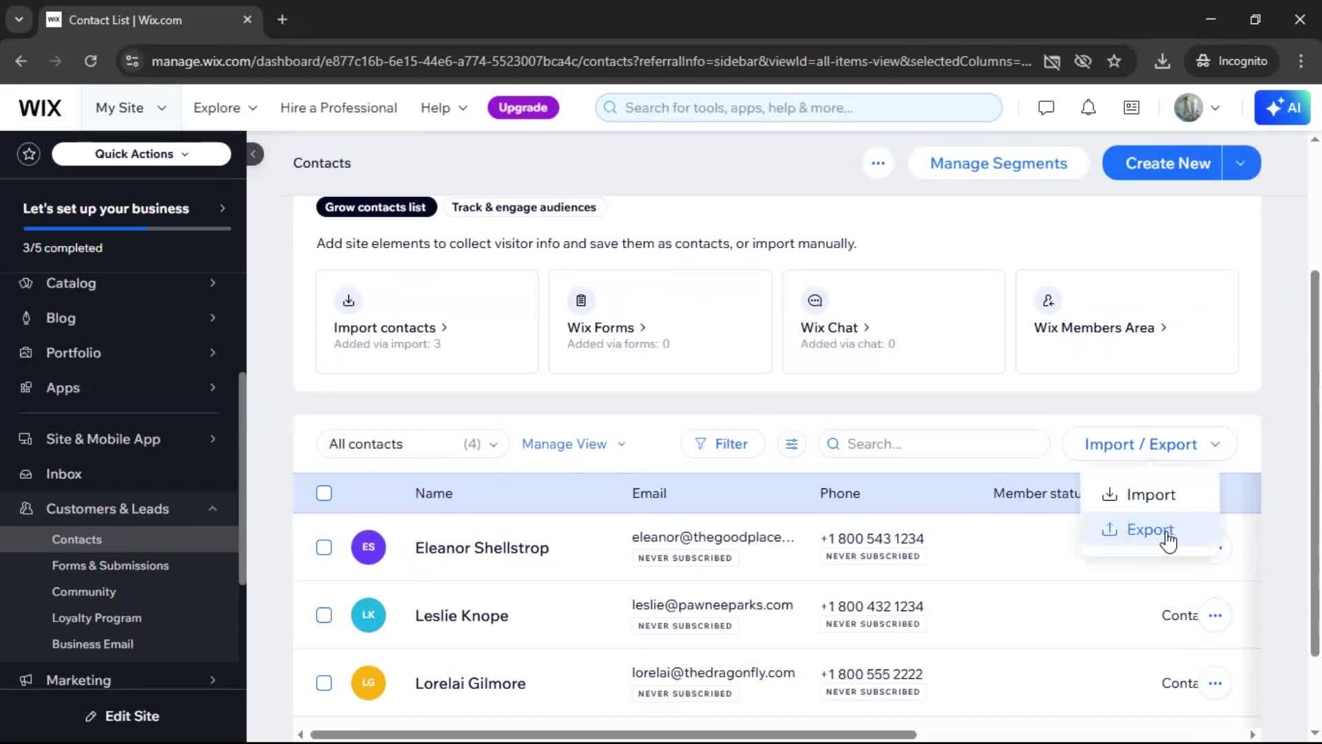Click the Wix Forms clipboard icon
The width and height of the screenshot is (1322, 744).
click(581, 300)
